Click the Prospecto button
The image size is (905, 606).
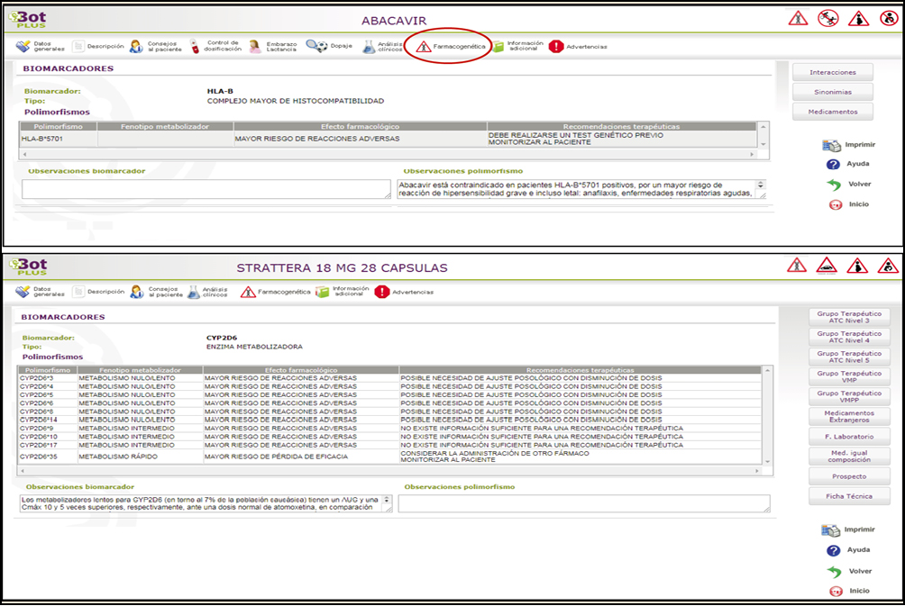[x=848, y=476]
